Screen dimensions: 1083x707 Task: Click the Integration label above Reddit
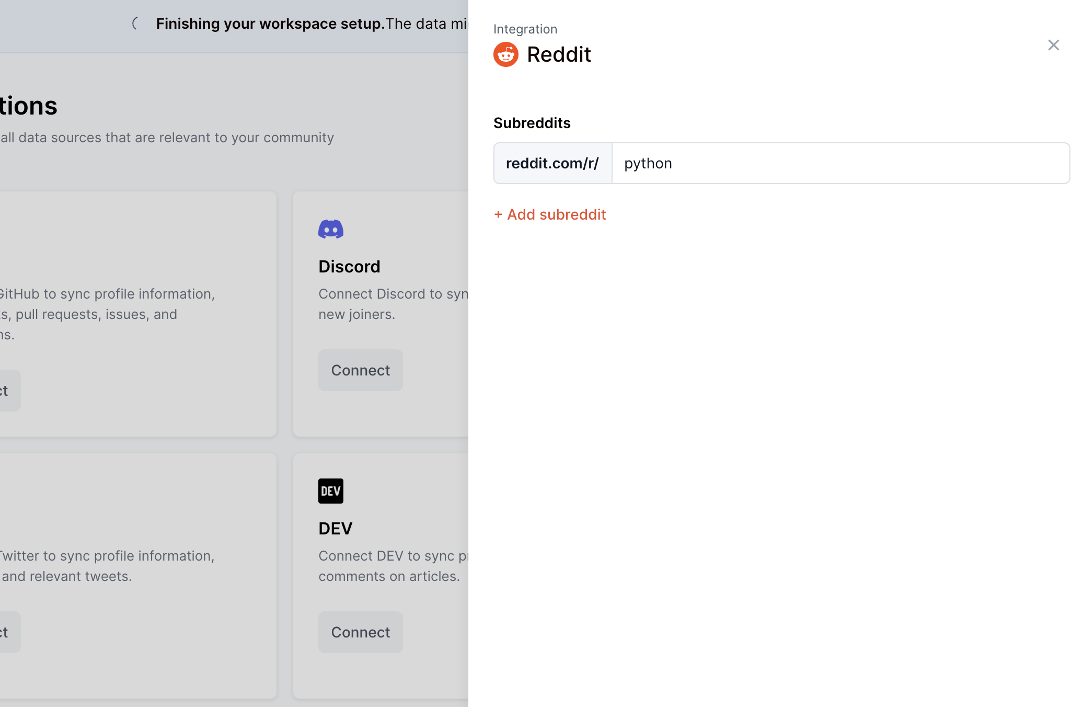[525, 29]
